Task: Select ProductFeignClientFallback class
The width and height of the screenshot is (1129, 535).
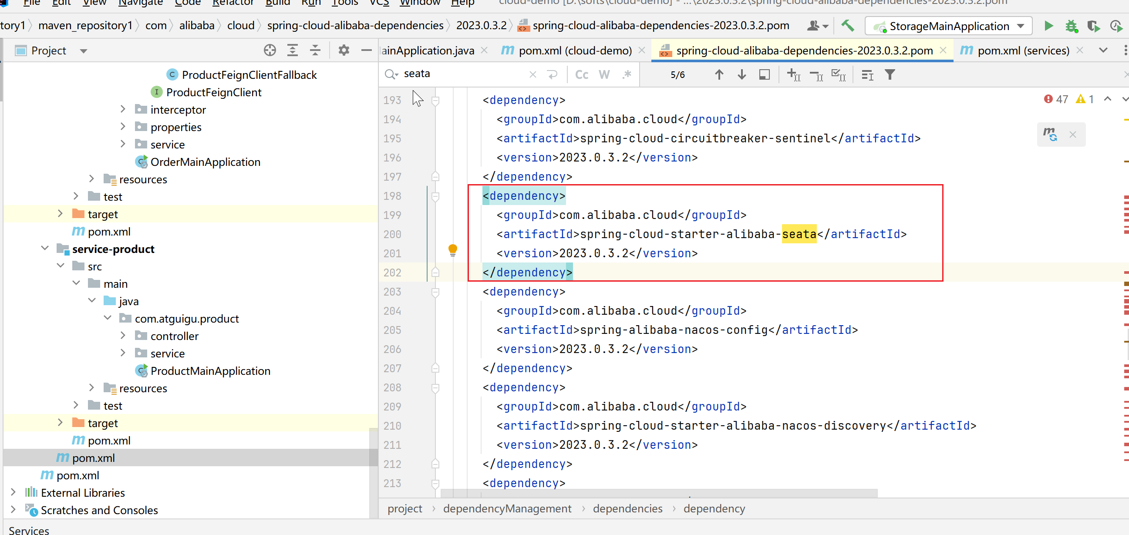Action: (x=249, y=74)
